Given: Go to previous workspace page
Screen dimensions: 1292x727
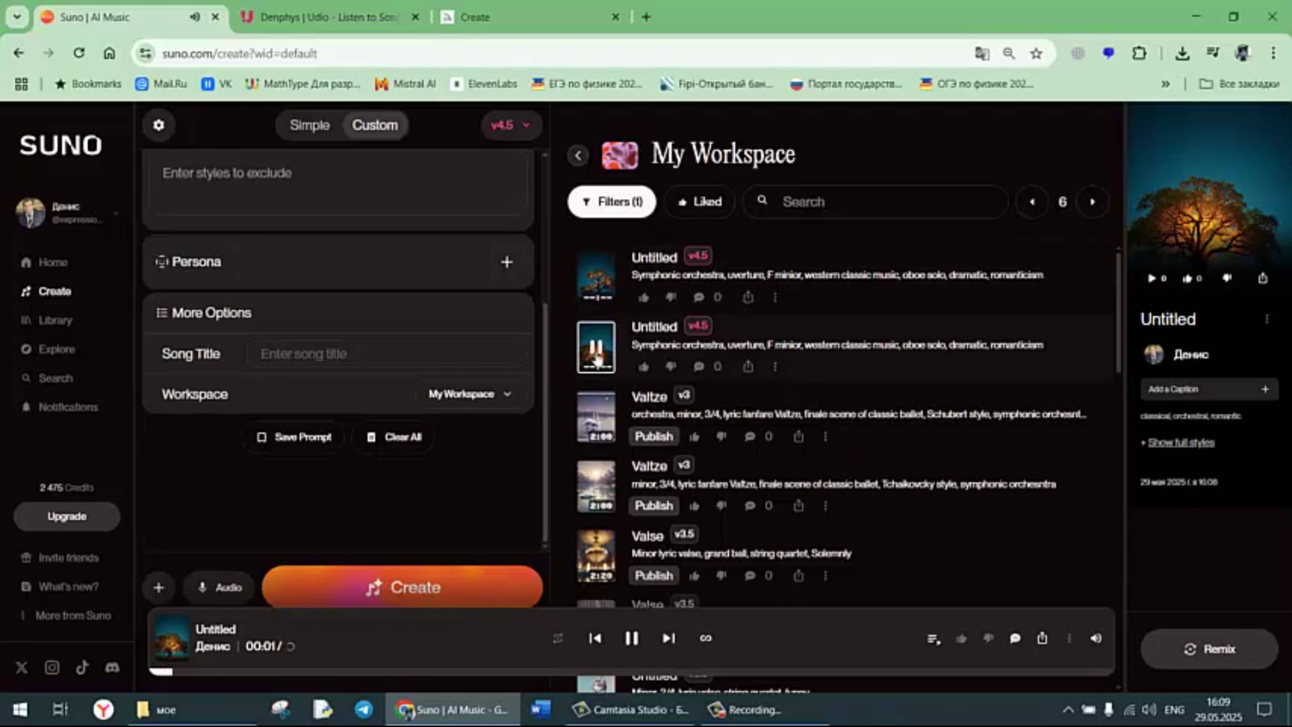Looking at the screenshot, I should pos(1032,202).
